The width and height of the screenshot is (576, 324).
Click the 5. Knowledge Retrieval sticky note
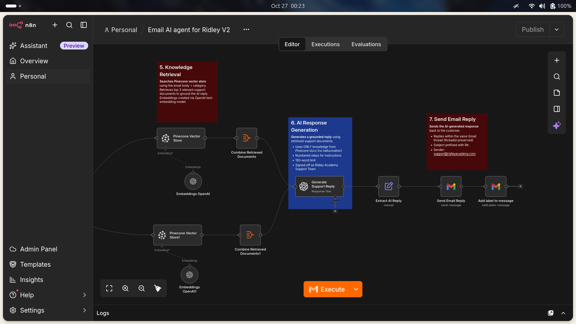[x=187, y=92]
